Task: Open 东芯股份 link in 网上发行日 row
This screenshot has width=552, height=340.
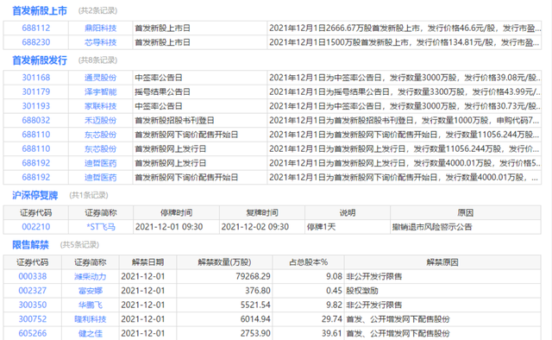Action: pyautogui.click(x=100, y=149)
